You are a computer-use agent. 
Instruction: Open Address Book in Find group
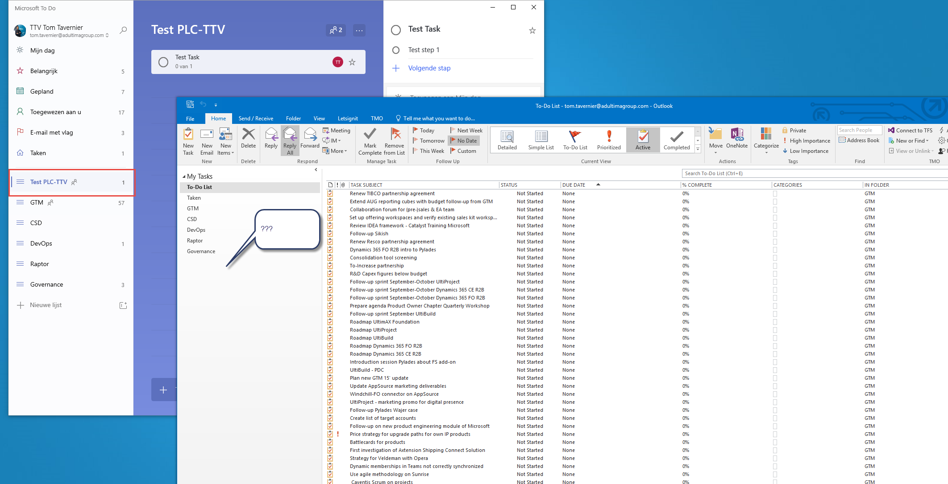click(x=859, y=140)
